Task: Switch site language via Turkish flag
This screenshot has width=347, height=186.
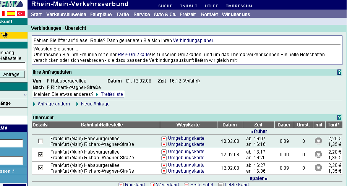Action: pyautogui.click(x=21, y=13)
